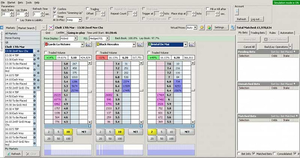
Task: Select stake 50 under Black Hercules
Action: pyautogui.click(x=110, y=138)
